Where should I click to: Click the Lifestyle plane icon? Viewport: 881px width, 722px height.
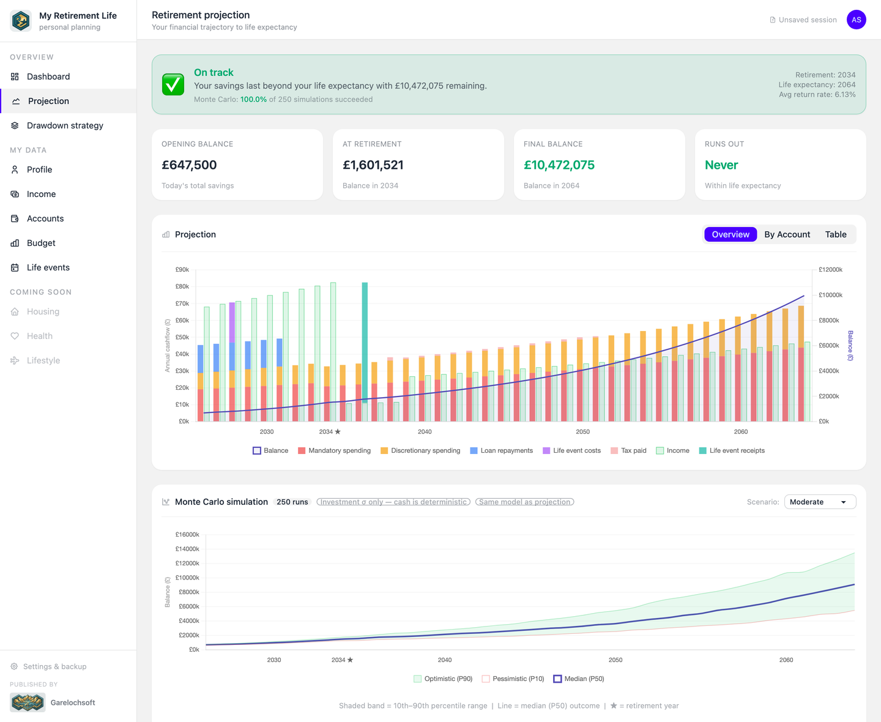[x=15, y=360]
